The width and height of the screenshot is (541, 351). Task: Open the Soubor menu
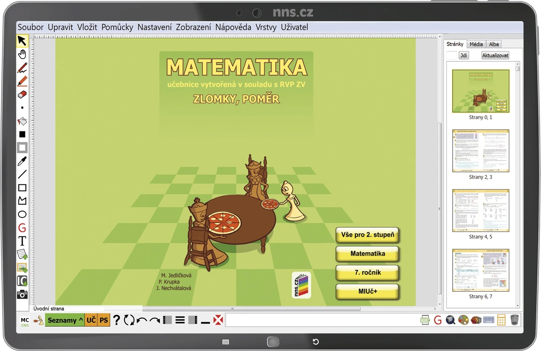pos(31,27)
